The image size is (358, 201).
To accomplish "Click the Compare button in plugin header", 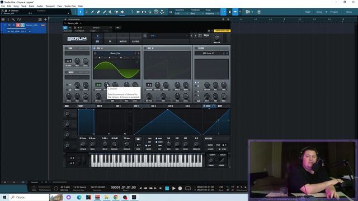I will click(x=79, y=31).
